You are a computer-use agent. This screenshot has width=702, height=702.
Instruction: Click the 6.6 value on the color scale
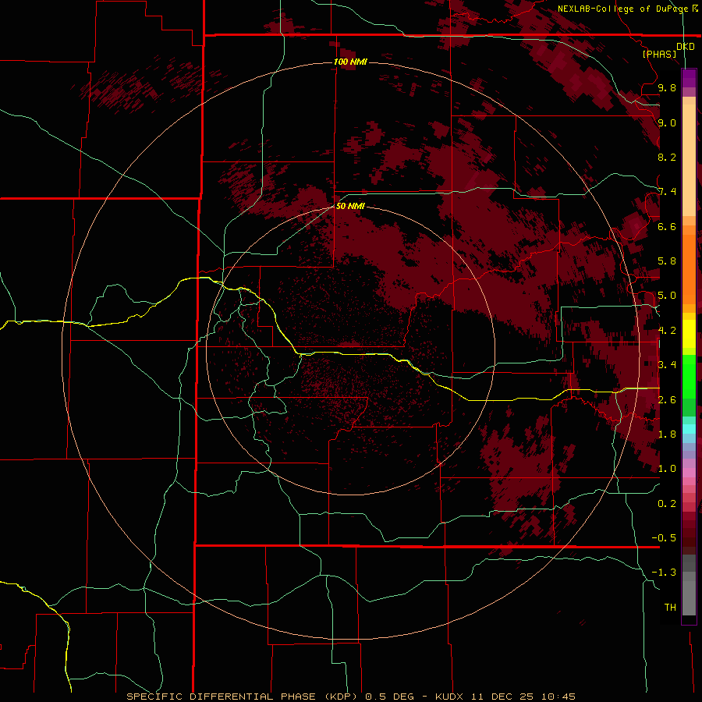coord(667,226)
